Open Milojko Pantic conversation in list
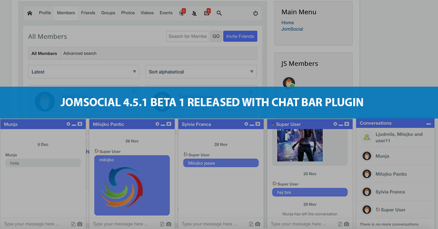Image resolution: width=438 pixels, height=229 pixels. pyautogui.click(x=395, y=174)
